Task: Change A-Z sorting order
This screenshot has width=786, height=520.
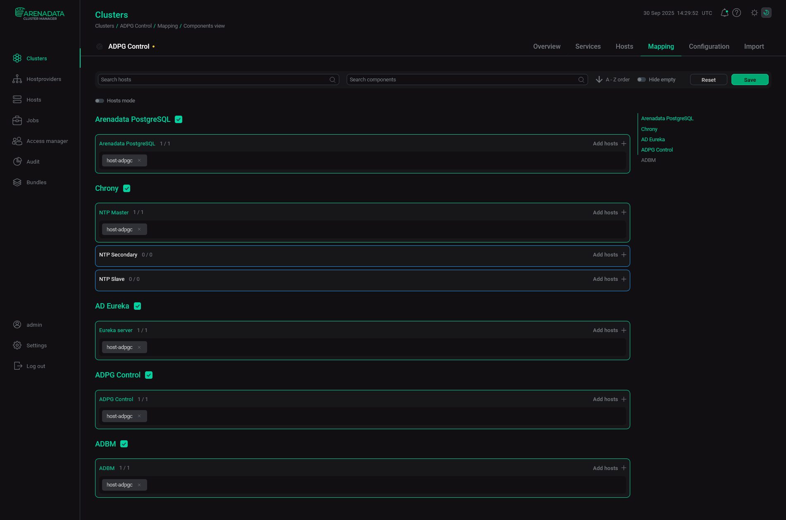Action: 612,79
